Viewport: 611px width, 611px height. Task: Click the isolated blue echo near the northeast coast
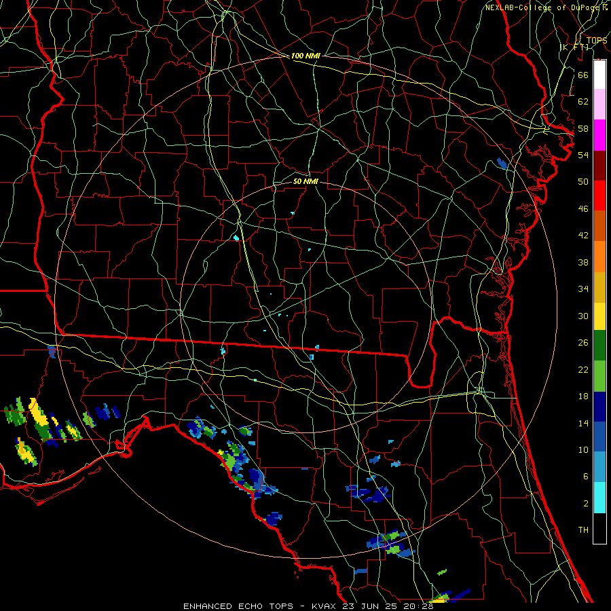coord(502,163)
